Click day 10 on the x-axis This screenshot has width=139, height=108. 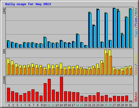pyautogui.click(x=45, y=105)
